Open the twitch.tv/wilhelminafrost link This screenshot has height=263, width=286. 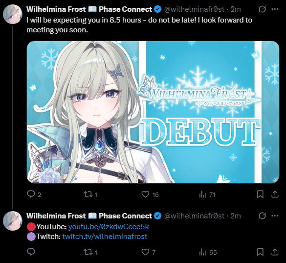tap(105, 237)
